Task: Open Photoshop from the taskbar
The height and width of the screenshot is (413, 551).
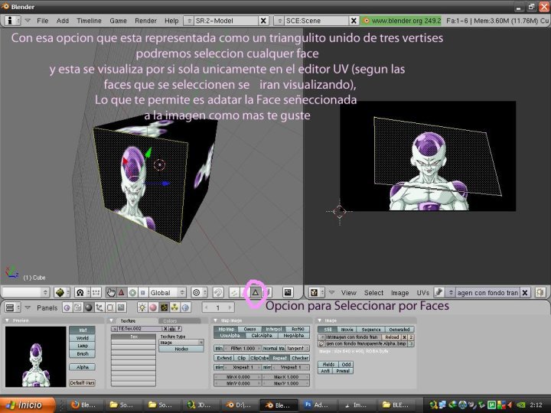Action: click(316, 405)
